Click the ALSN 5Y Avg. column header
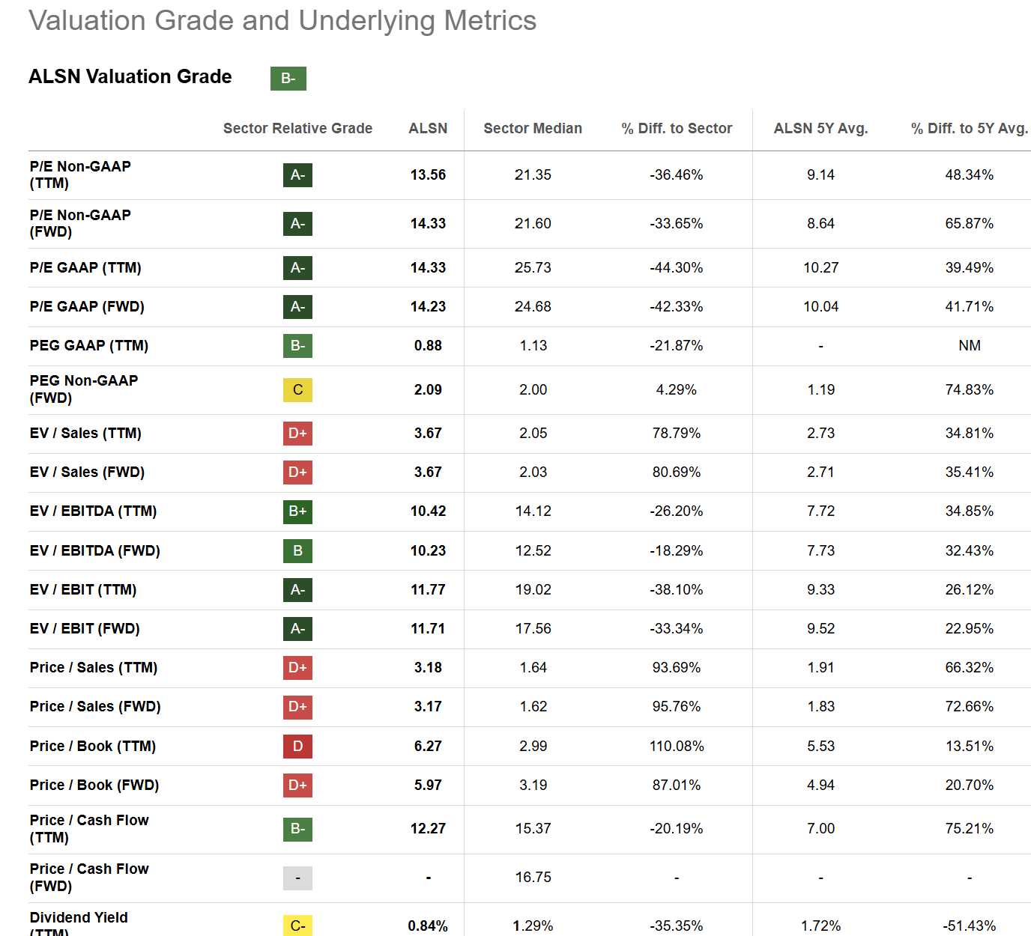The height and width of the screenshot is (936, 1031). tap(820, 129)
